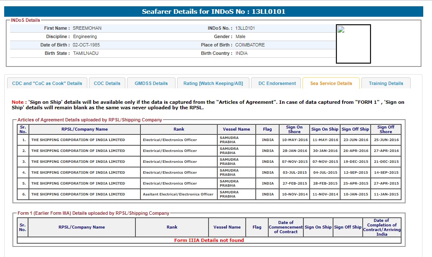The image size is (432, 257).
Task: Select the Sea Service Details tab
Action: coord(331,83)
